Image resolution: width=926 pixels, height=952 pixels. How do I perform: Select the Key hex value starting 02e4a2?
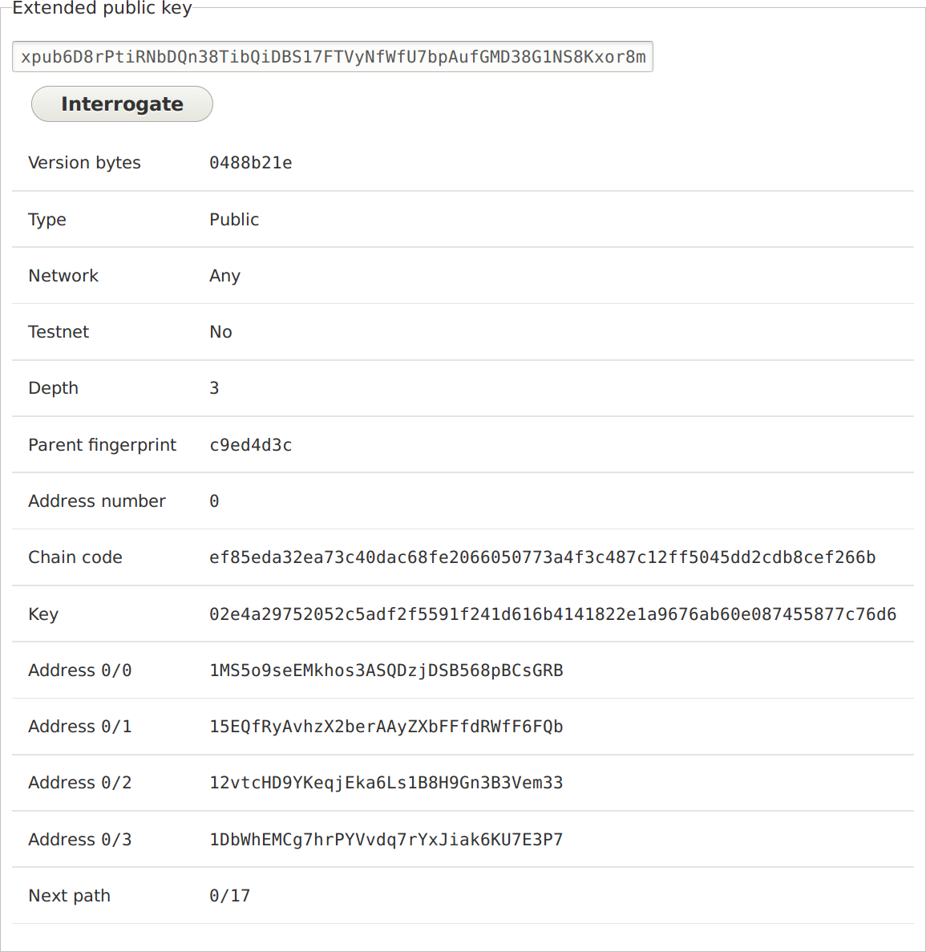point(553,614)
